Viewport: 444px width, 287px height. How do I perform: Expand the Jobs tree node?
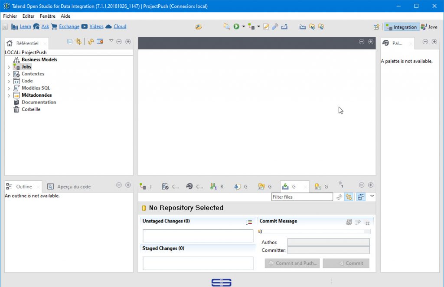point(9,67)
